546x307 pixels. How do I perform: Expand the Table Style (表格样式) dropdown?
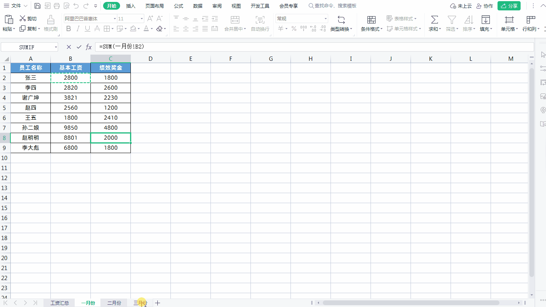pos(416,18)
